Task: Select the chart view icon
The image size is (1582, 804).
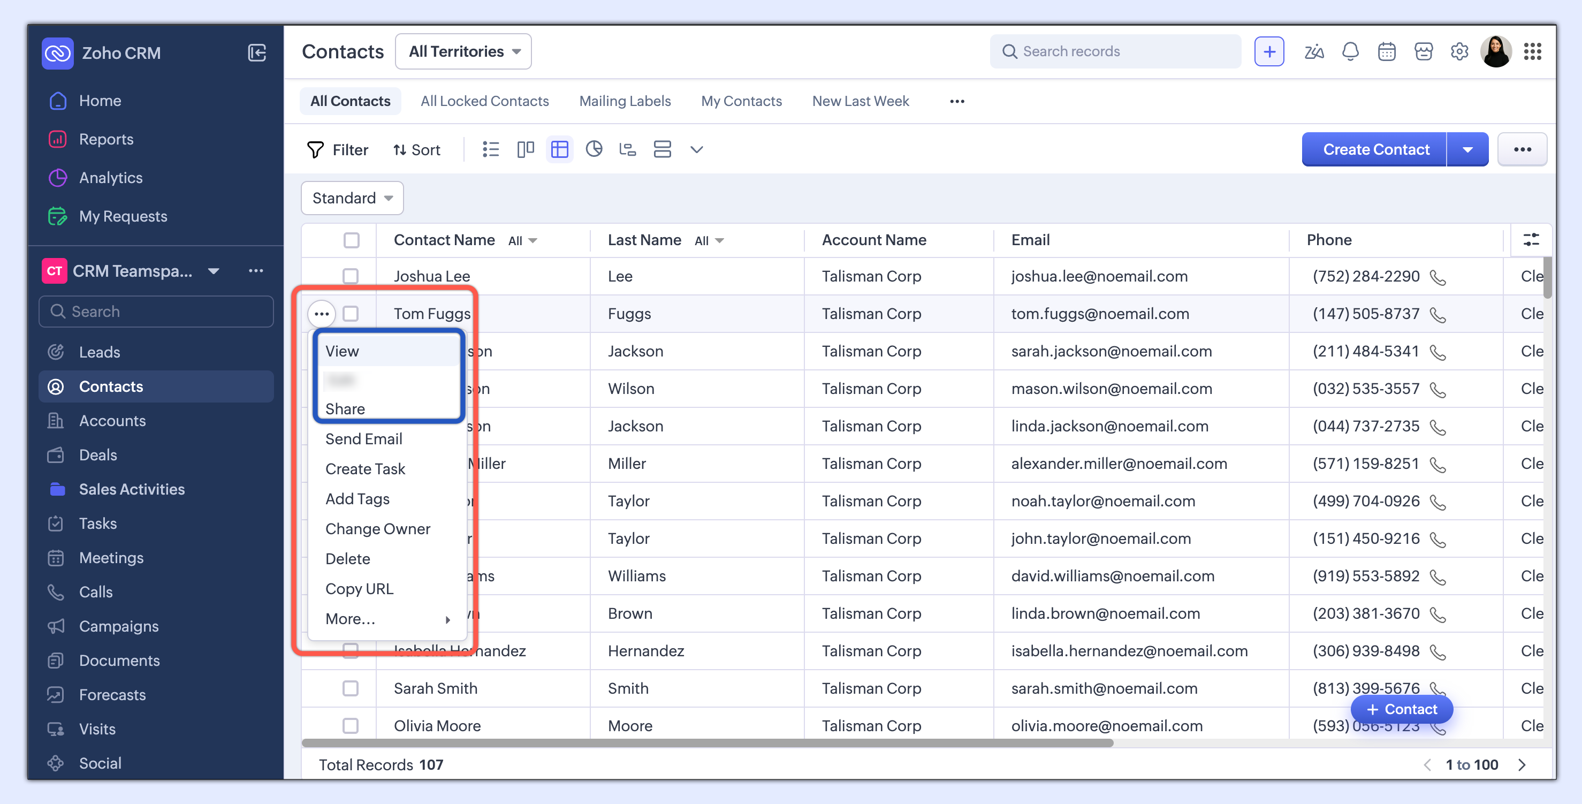Action: [x=593, y=149]
